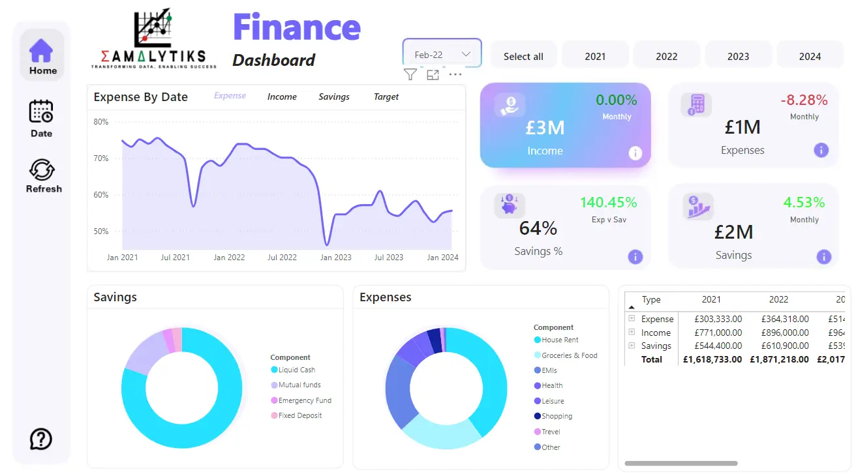Click info icon on Income card
The height and width of the screenshot is (476, 856).
pyautogui.click(x=635, y=153)
